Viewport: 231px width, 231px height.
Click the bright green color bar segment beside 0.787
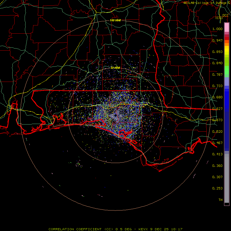[x=227, y=70]
